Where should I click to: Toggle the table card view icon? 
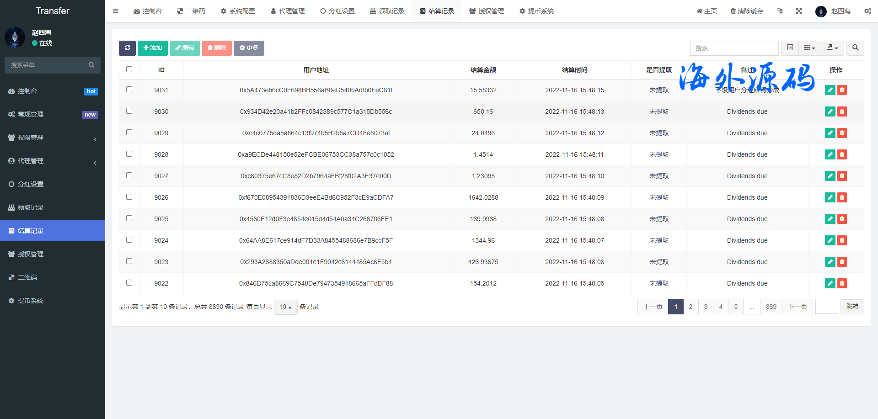coord(790,48)
